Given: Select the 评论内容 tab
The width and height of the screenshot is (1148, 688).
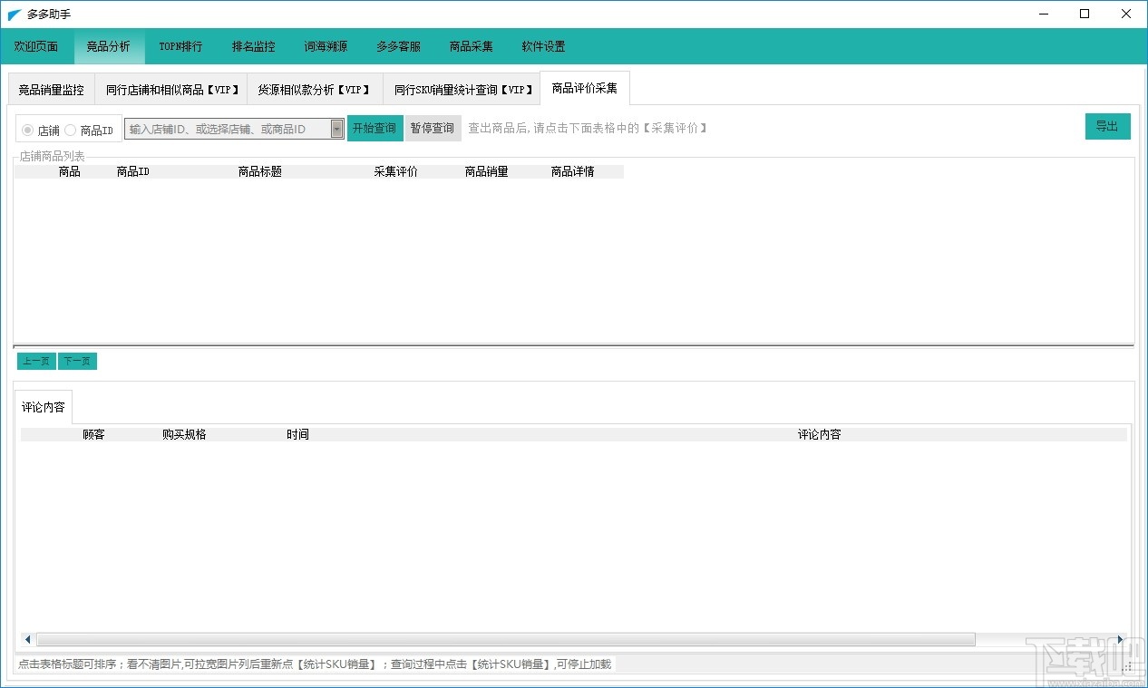Looking at the screenshot, I should (x=44, y=407).
